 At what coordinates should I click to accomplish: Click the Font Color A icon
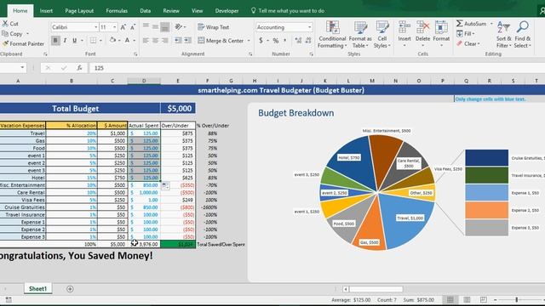click(127, 41)
